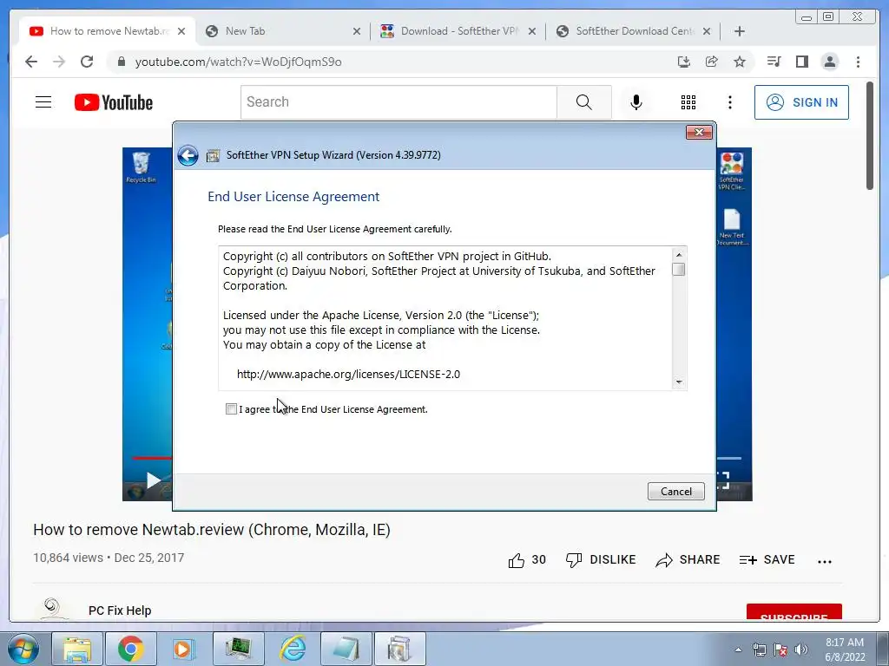
Task: Open the Chrome profile menu
Action: click(x=829, y=62)
